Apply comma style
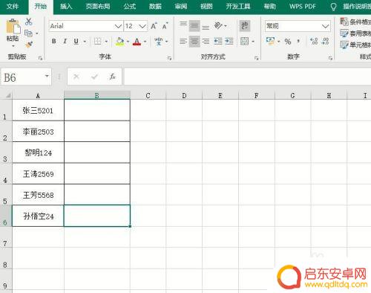 pyautogui.click(x=298, y=41)
